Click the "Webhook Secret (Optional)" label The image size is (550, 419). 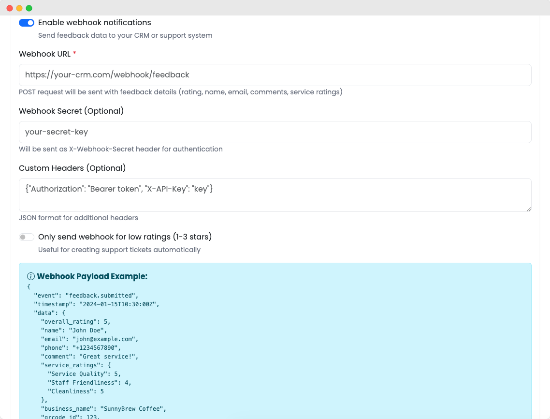coord(71,111)
